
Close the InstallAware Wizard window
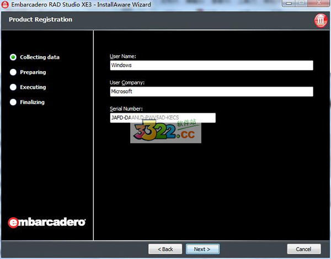tap(319, 3)
